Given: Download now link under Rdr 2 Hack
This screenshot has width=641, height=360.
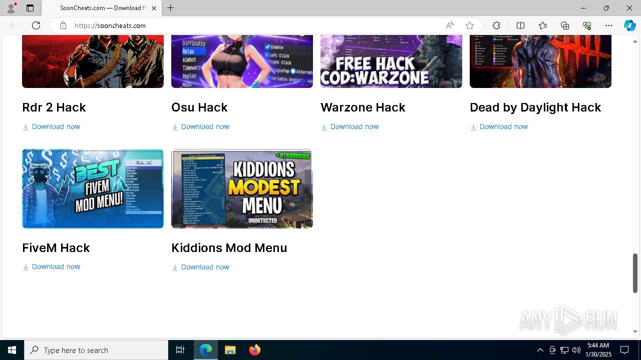Looking at the screenshot, I should click(51, 126).
